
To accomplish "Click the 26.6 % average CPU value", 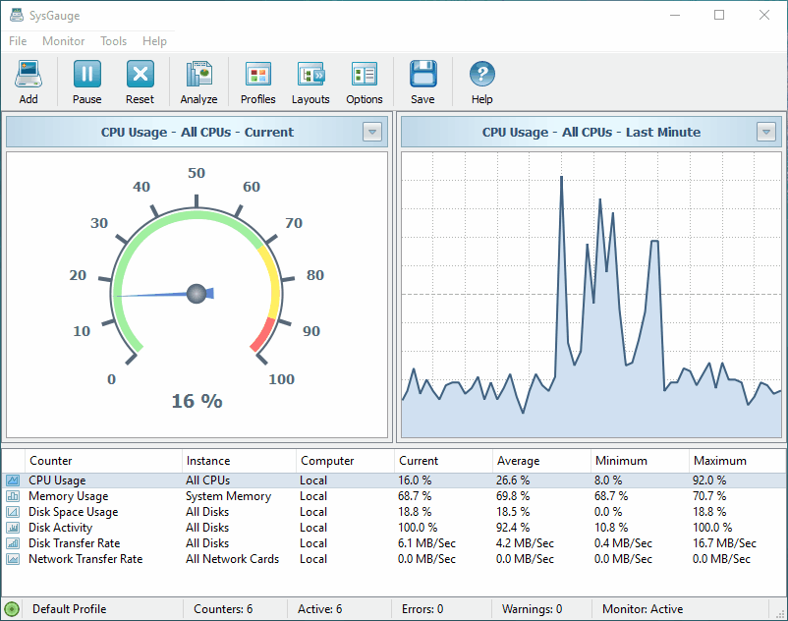I will coord(513,480).
